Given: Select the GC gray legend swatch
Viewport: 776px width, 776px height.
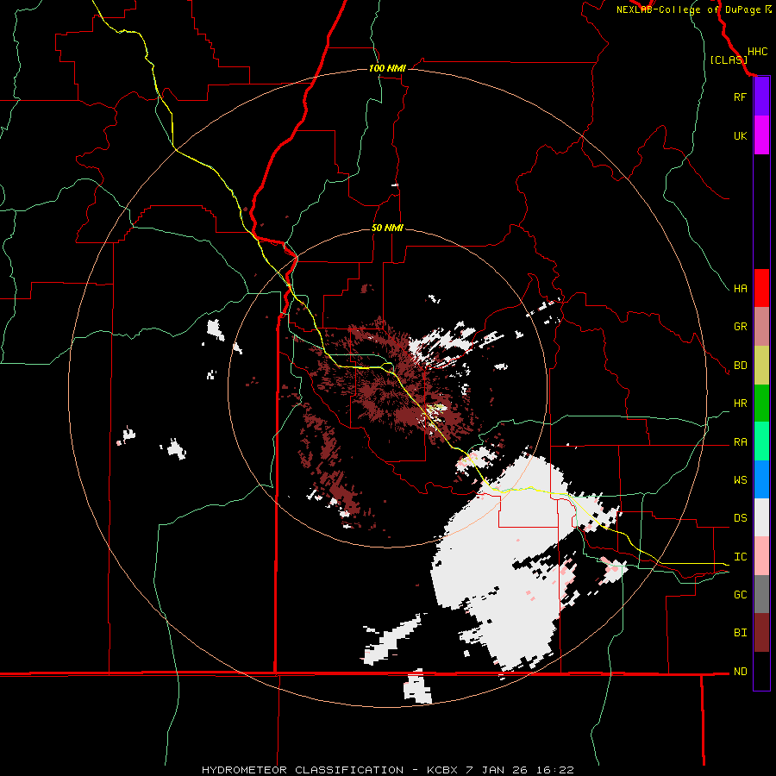Looking at the screenshot, I should [x=761, y=594].
